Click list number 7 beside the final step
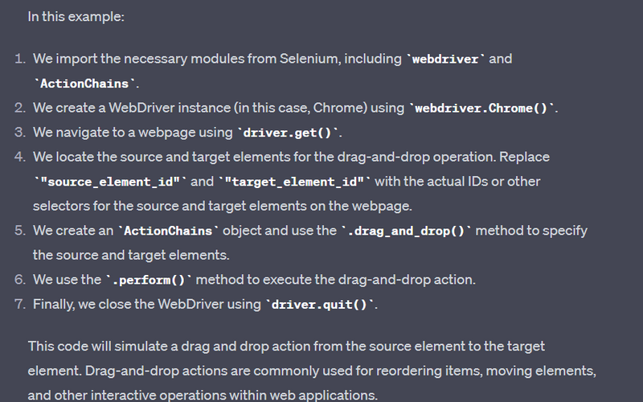This screenshot has width=643, height=402. [19, 305]
